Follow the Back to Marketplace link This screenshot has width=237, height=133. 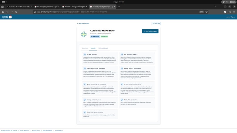[x=83, y=23]
